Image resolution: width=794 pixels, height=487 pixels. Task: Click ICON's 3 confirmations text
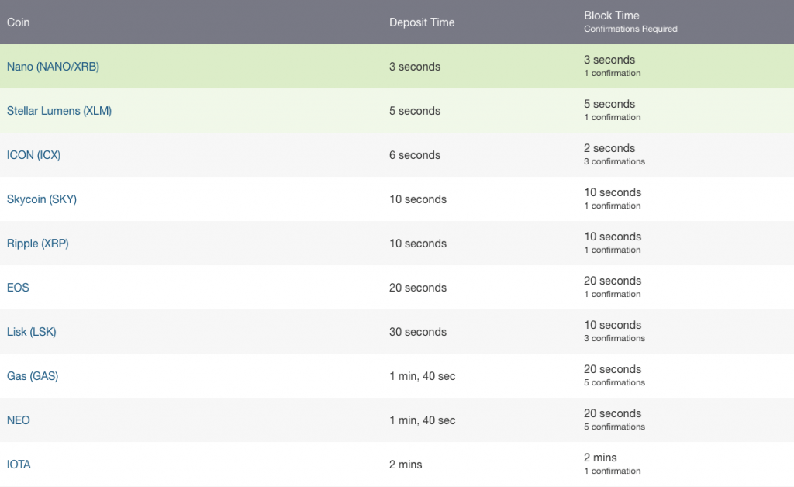[x=614, y=161]
